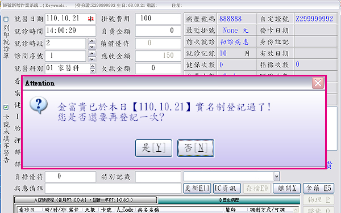Viewport: 341px width, 213px height.
Task: Choose 否[N] in the Attention dialog
Action: tap(196, 148)
